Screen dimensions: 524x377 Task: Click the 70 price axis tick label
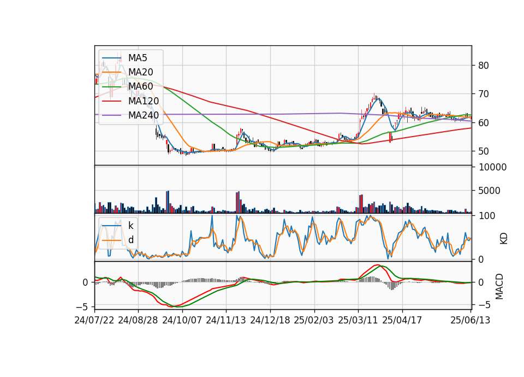(x=484, y=95)
